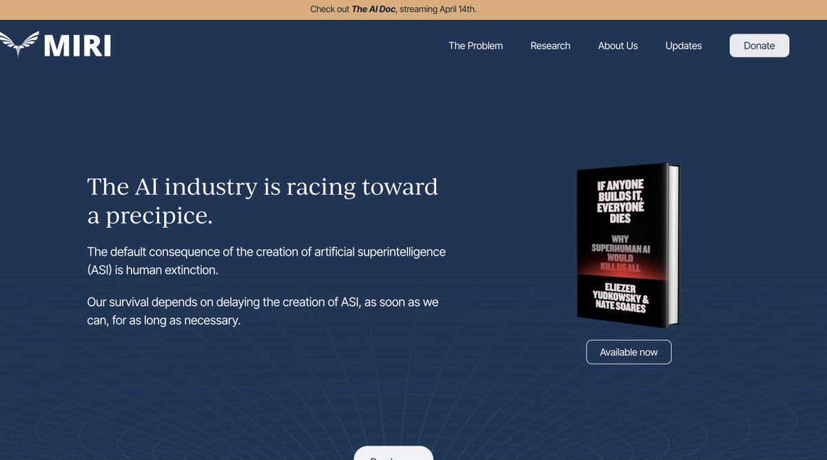Click the MIRI wordmark text
827x460 pixels.
pos(77,45)
